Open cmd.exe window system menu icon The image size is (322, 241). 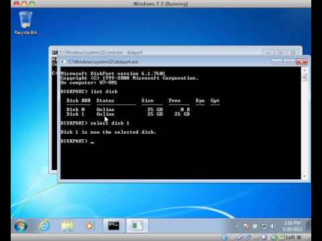pyautogui.click(x=55, y=52)
